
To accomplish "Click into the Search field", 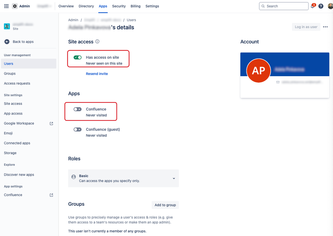I will click(x=284, y=6).
